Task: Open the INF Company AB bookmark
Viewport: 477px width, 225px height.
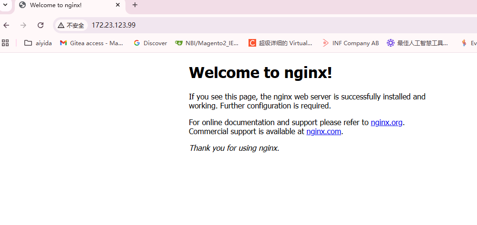Action: [x=351, y=43]
